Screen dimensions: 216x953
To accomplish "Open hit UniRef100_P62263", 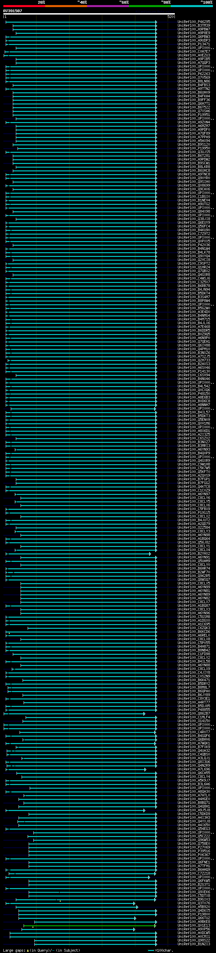I will tap(194, 74).
